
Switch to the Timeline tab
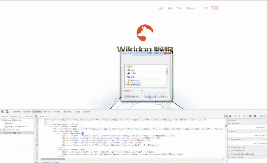[47, 112]
